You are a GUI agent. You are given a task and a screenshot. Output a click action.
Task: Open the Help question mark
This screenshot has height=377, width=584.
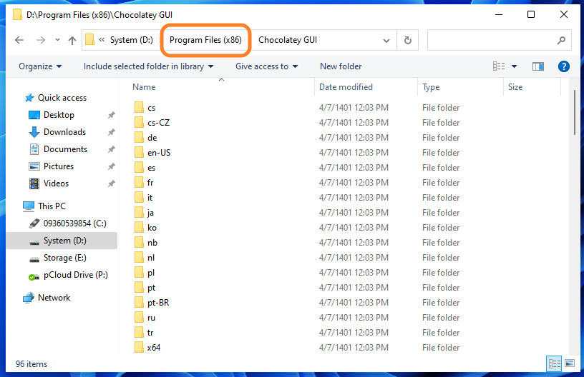pyautogui.click(x=563, y=66)
